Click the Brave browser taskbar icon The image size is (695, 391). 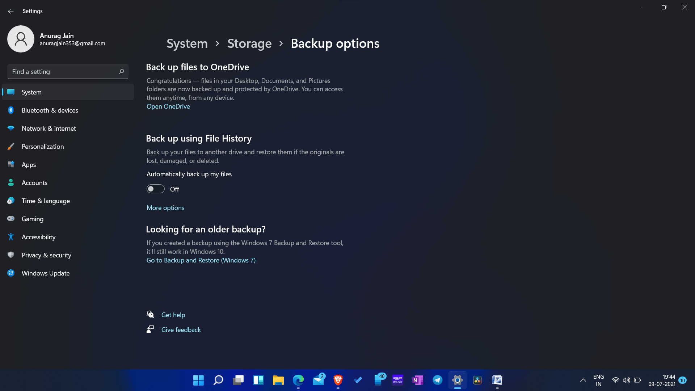tap(338, 380)
